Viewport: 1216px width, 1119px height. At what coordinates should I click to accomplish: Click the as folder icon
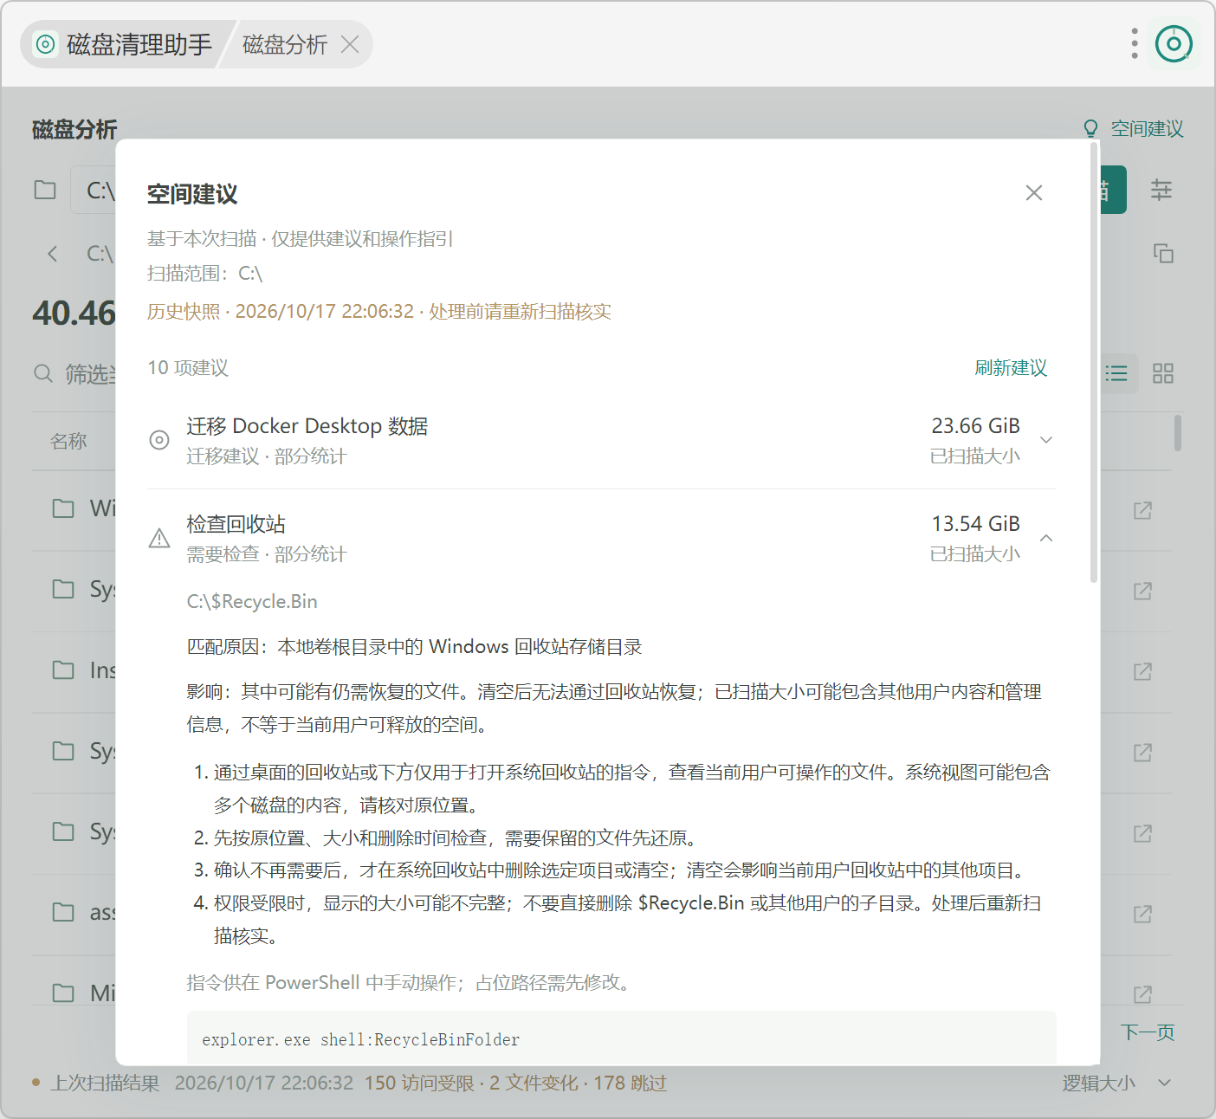point(63,912)
